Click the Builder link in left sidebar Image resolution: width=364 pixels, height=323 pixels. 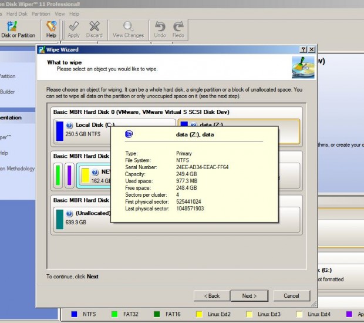(x=7, y=92)
